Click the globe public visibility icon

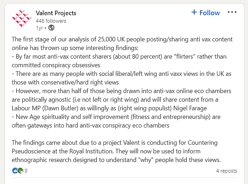click(x=51, y=28)
